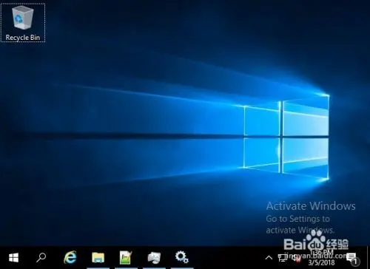Open the date and time clock showing 3/5/2018
The image size is (370, 269).
(322, 258)
